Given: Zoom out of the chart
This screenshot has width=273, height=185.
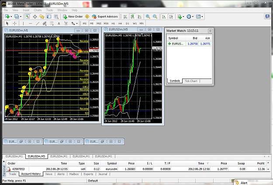Looking at the screenshot, I should (155, 17).
